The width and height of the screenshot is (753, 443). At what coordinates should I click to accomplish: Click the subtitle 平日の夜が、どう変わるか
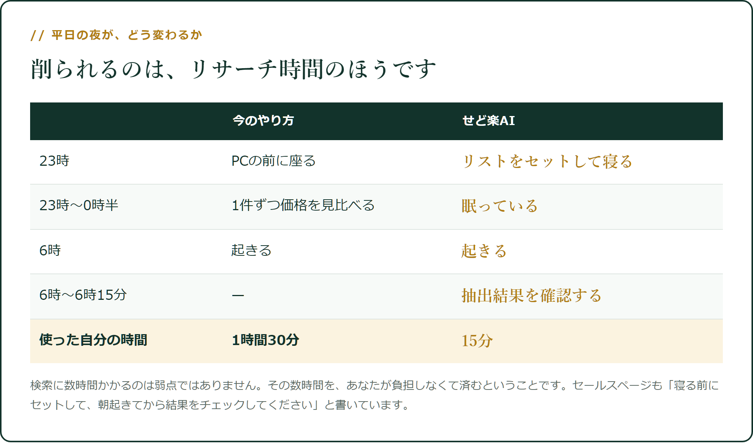[127, 35]
